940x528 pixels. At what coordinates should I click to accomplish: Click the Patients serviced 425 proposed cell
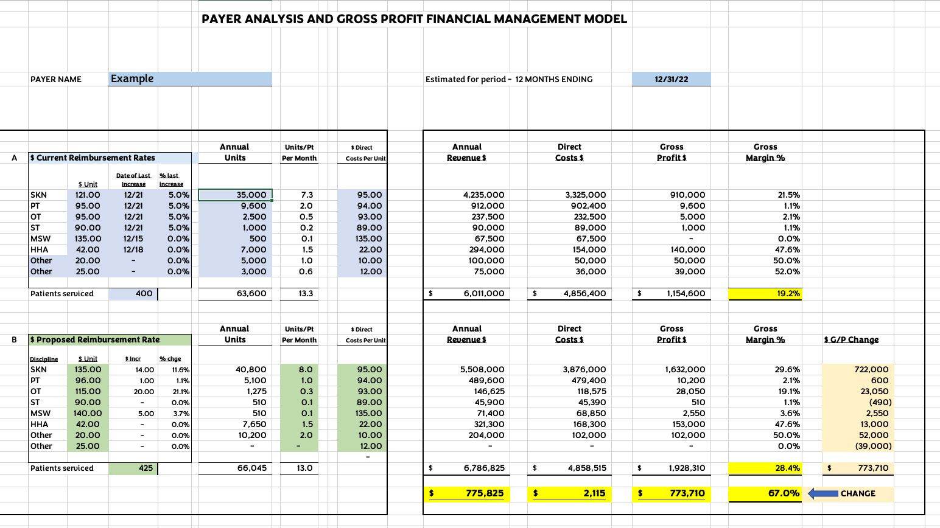[133, 468]
